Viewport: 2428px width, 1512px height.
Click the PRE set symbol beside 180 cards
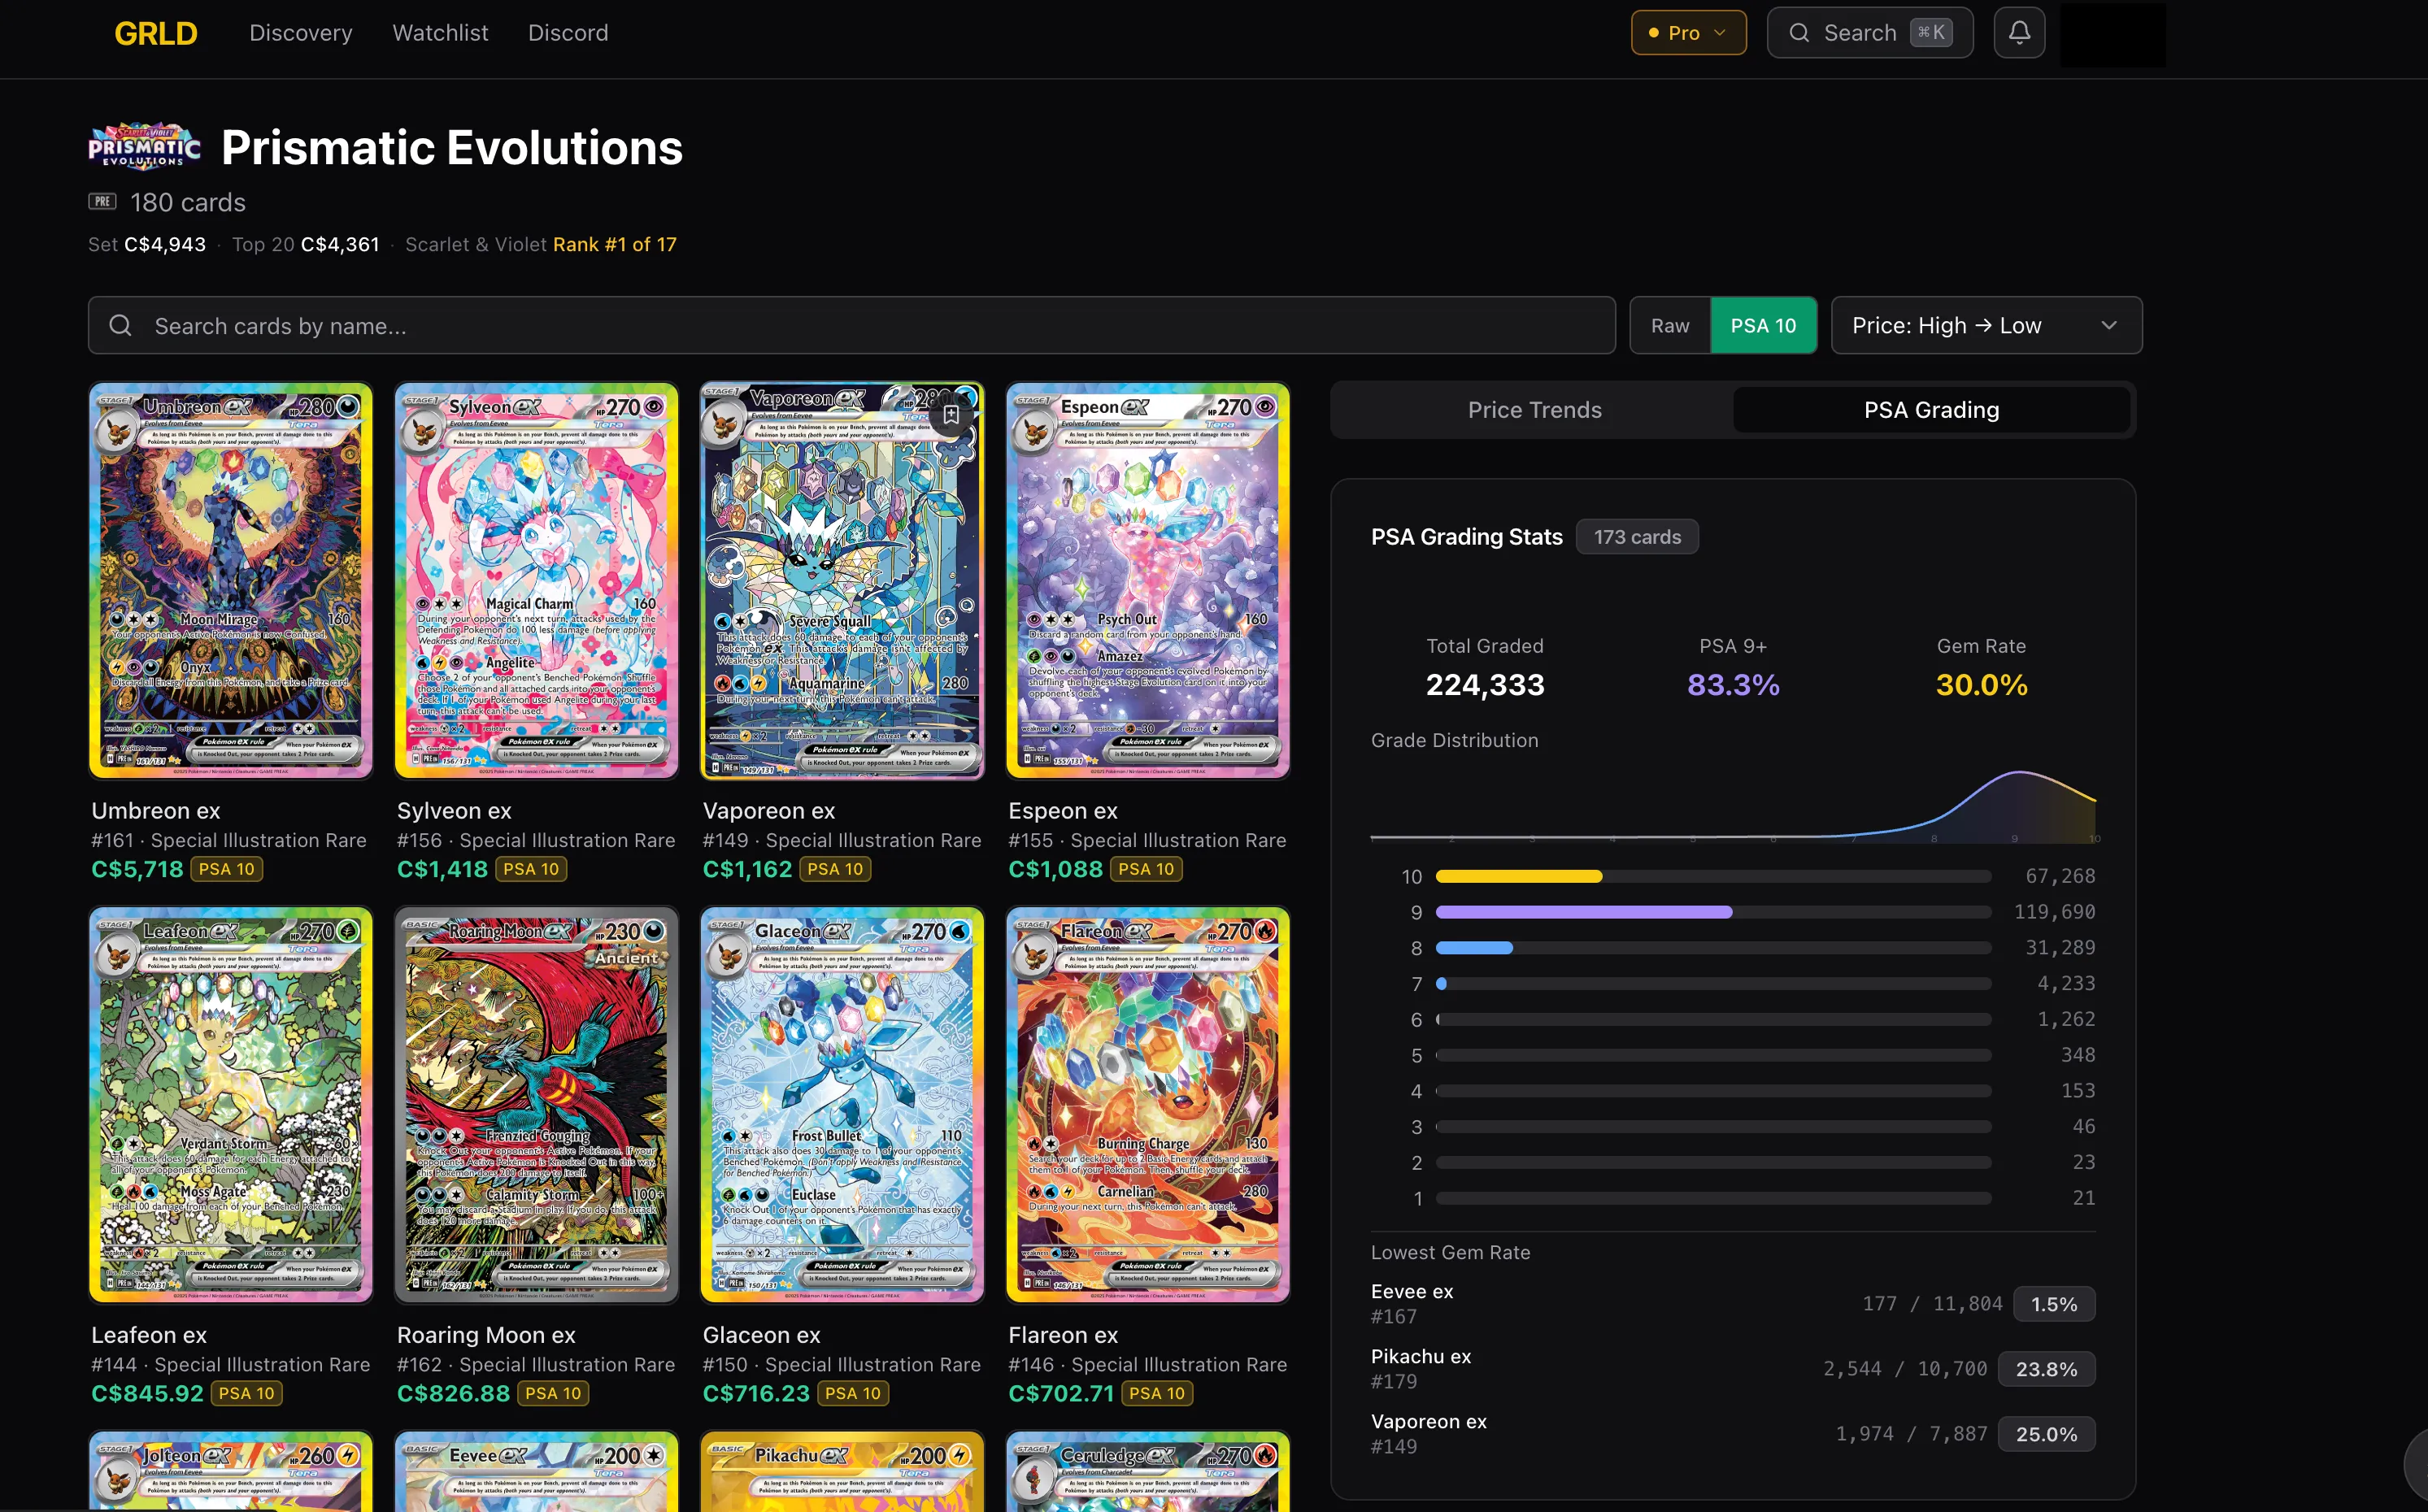[102, 201]
